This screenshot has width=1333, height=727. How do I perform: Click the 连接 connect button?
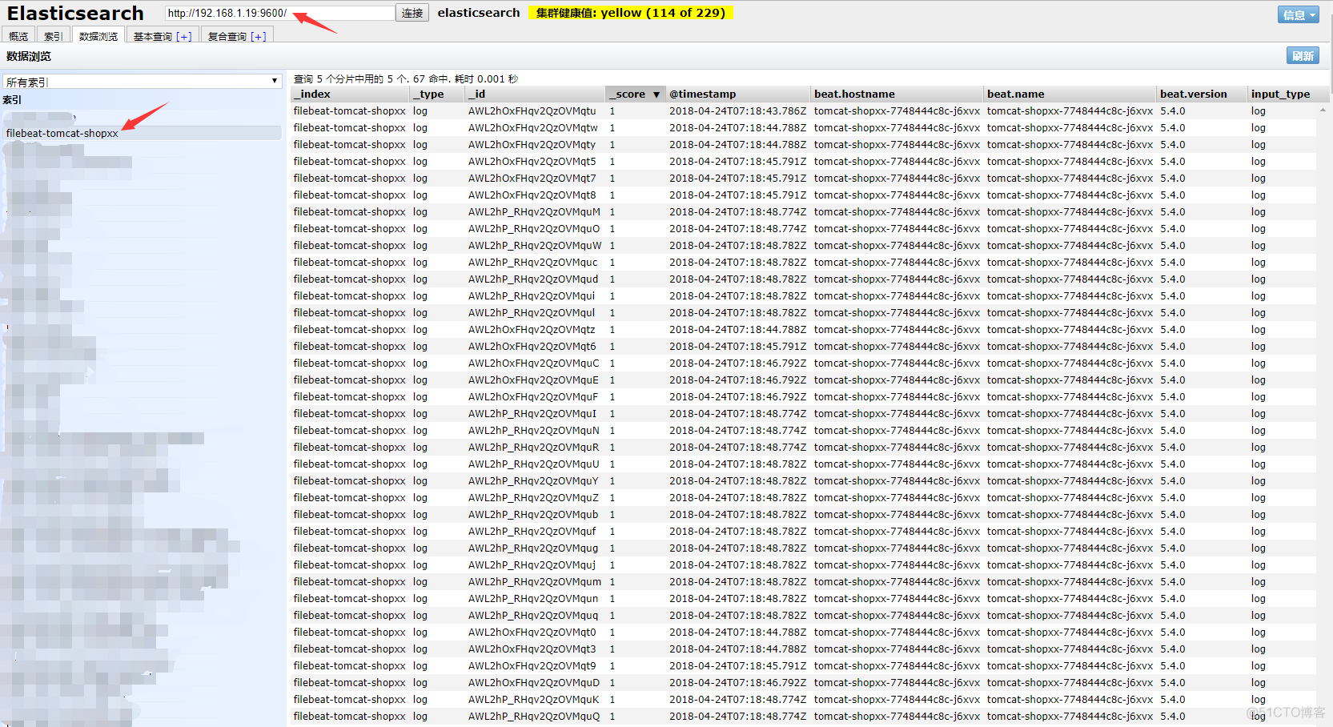[x=412, y=13]
